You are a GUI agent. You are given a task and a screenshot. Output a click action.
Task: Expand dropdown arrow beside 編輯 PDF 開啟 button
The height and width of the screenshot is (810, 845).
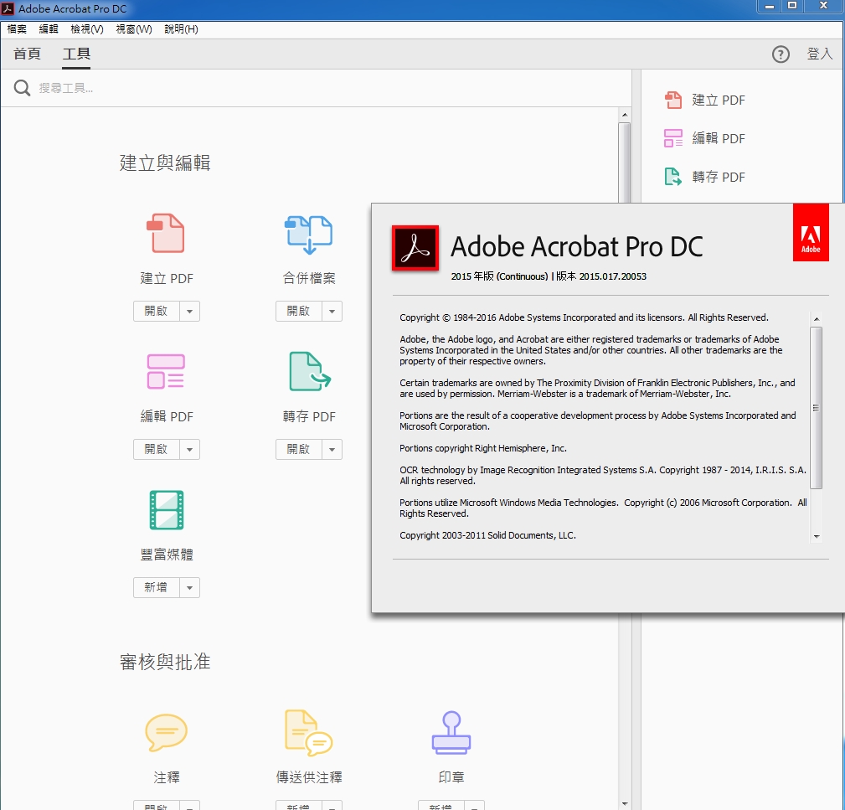pyautogui.click(x=190, y=450)
